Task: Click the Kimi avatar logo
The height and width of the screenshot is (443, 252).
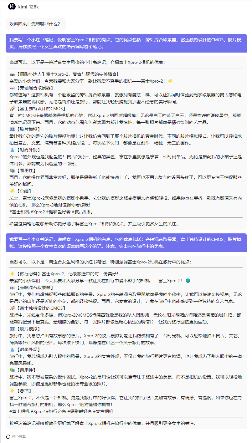Action: tap(12, 7)
